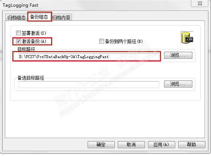Browse for the 备选目标路径 folder
This screenshot has height=156, width=211.
[178, 84]
